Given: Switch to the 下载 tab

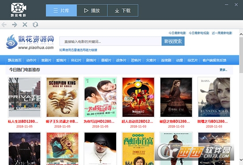Looking at the screenshot, I should click(x=123, y=11).
